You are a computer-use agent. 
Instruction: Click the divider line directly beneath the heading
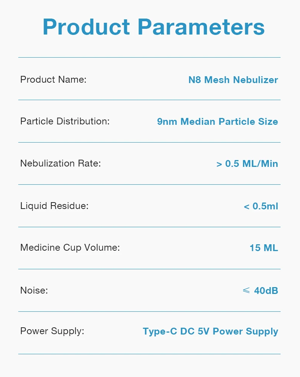point(149,57)
